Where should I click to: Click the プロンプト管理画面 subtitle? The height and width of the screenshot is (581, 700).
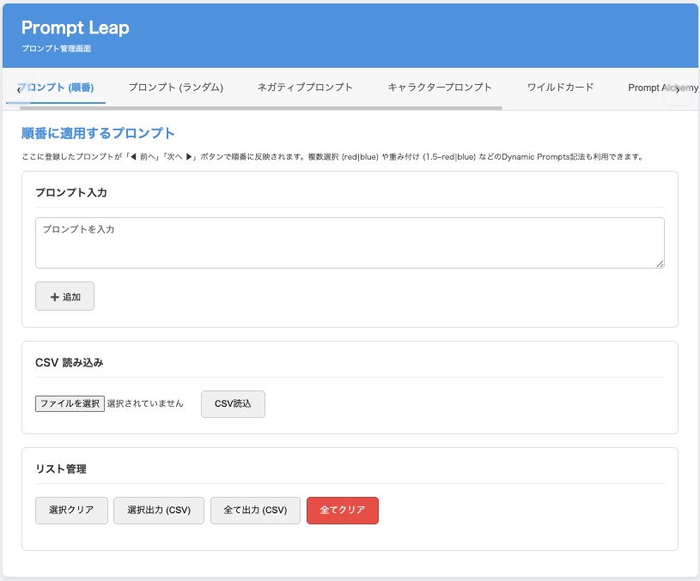(56, 49)
